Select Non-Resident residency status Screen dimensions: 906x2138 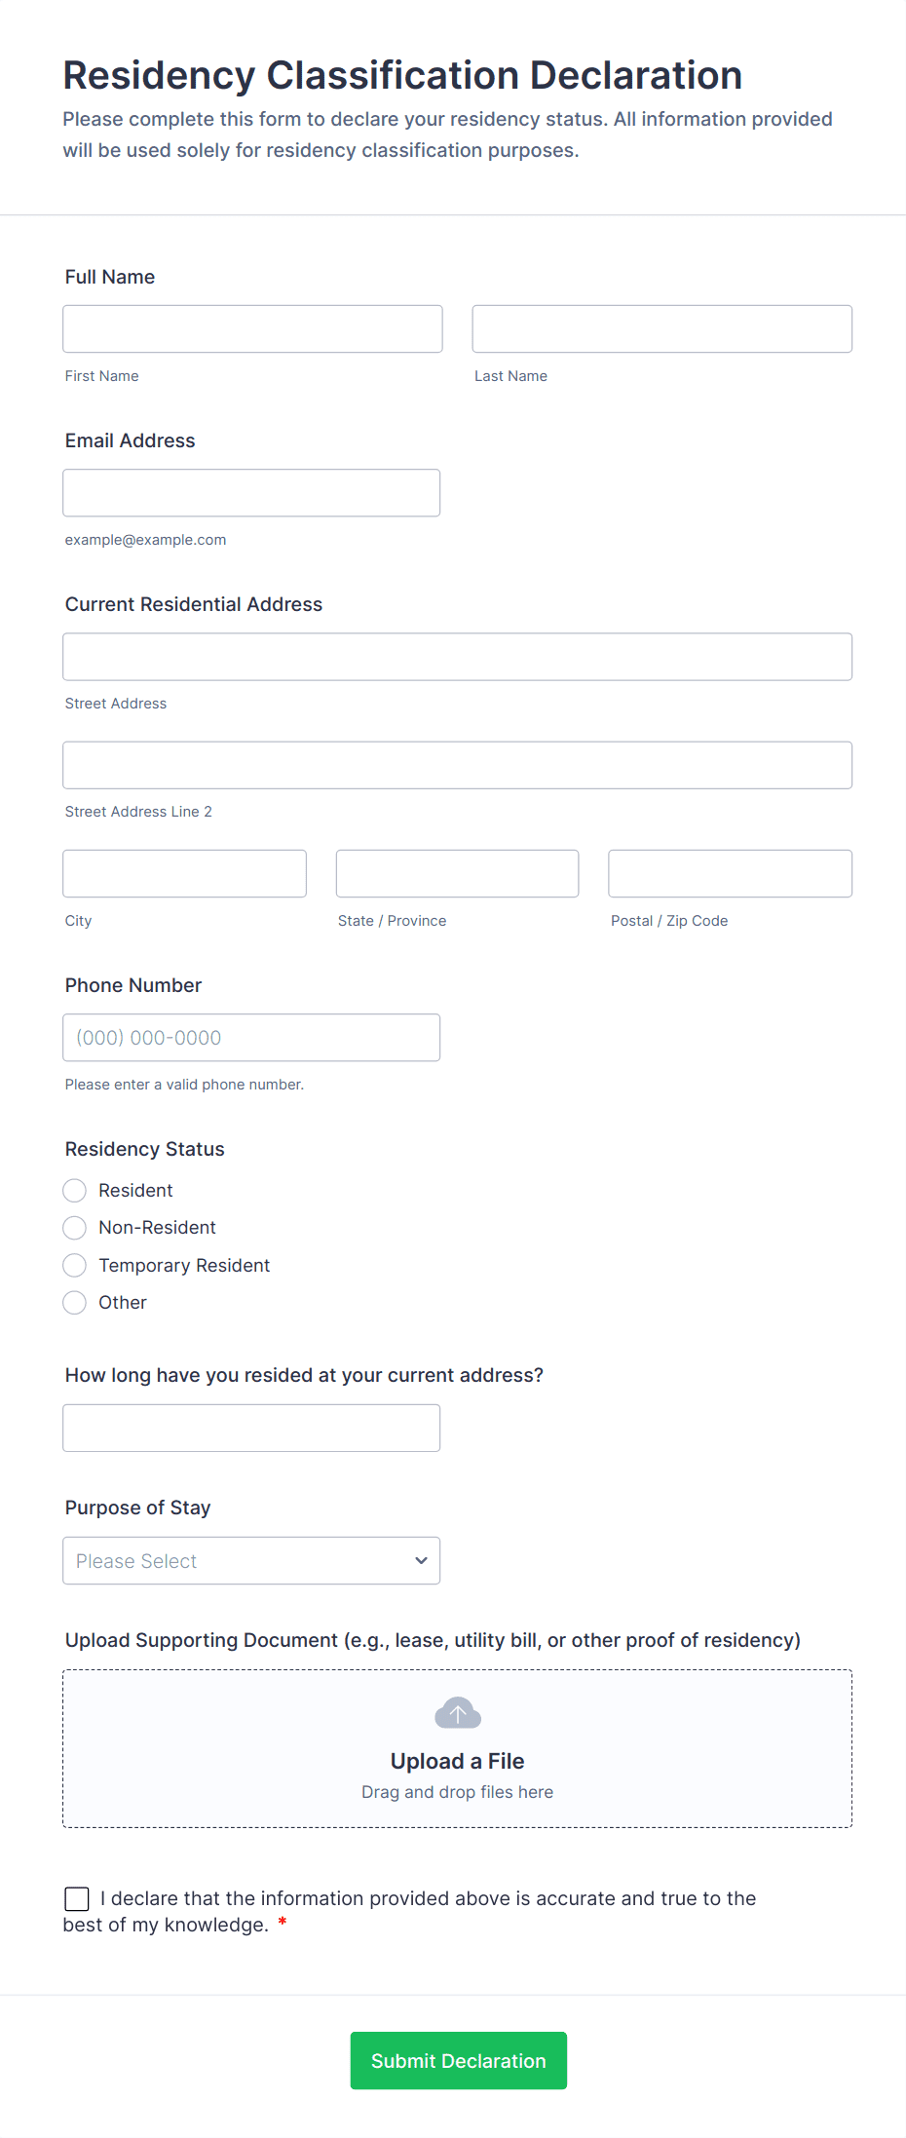(x=74, y=1227)
